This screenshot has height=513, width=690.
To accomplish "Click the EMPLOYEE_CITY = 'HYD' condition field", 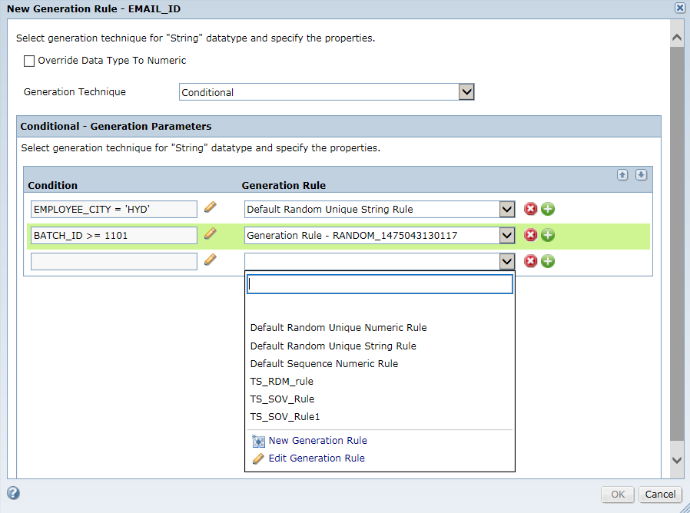I will pos(114,210).
